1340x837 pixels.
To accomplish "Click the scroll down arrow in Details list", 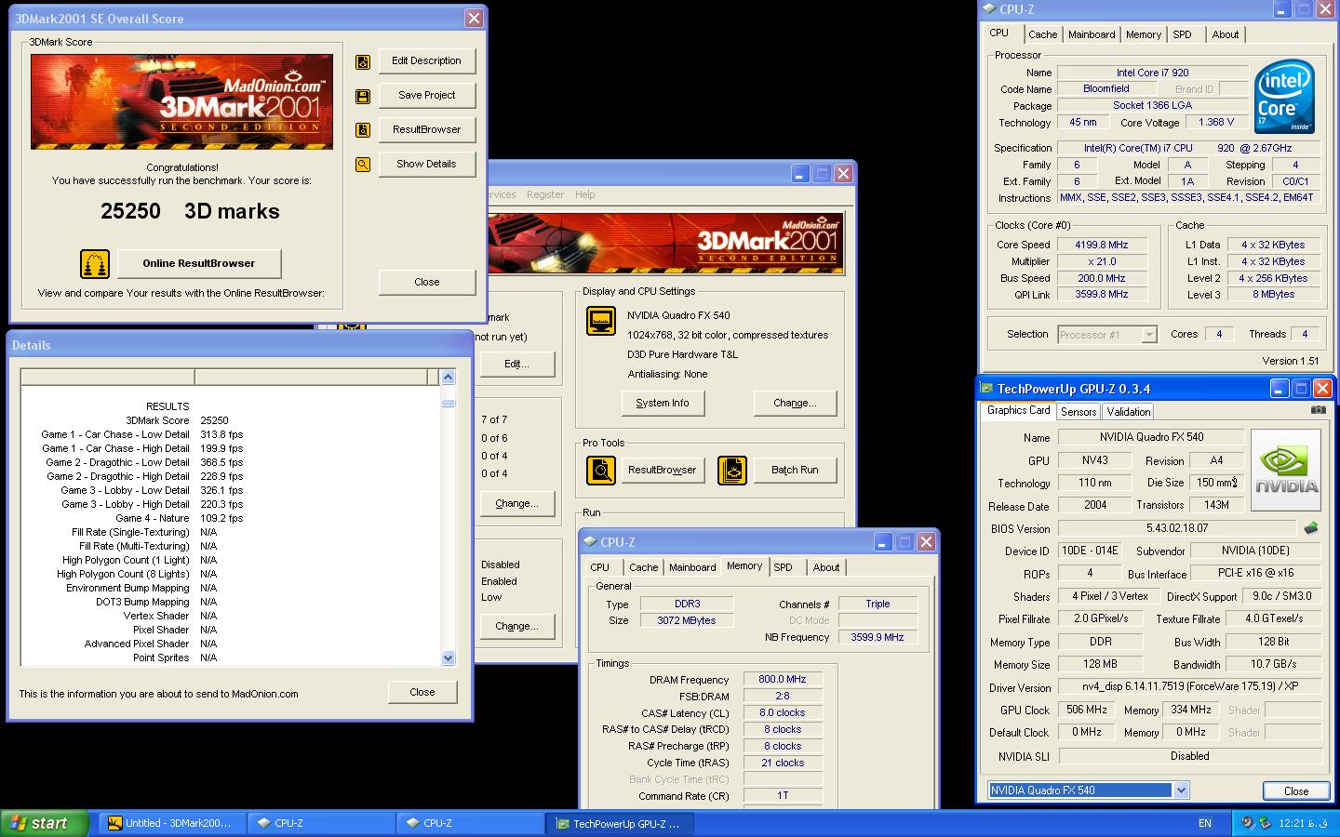I will click(449, 658).
